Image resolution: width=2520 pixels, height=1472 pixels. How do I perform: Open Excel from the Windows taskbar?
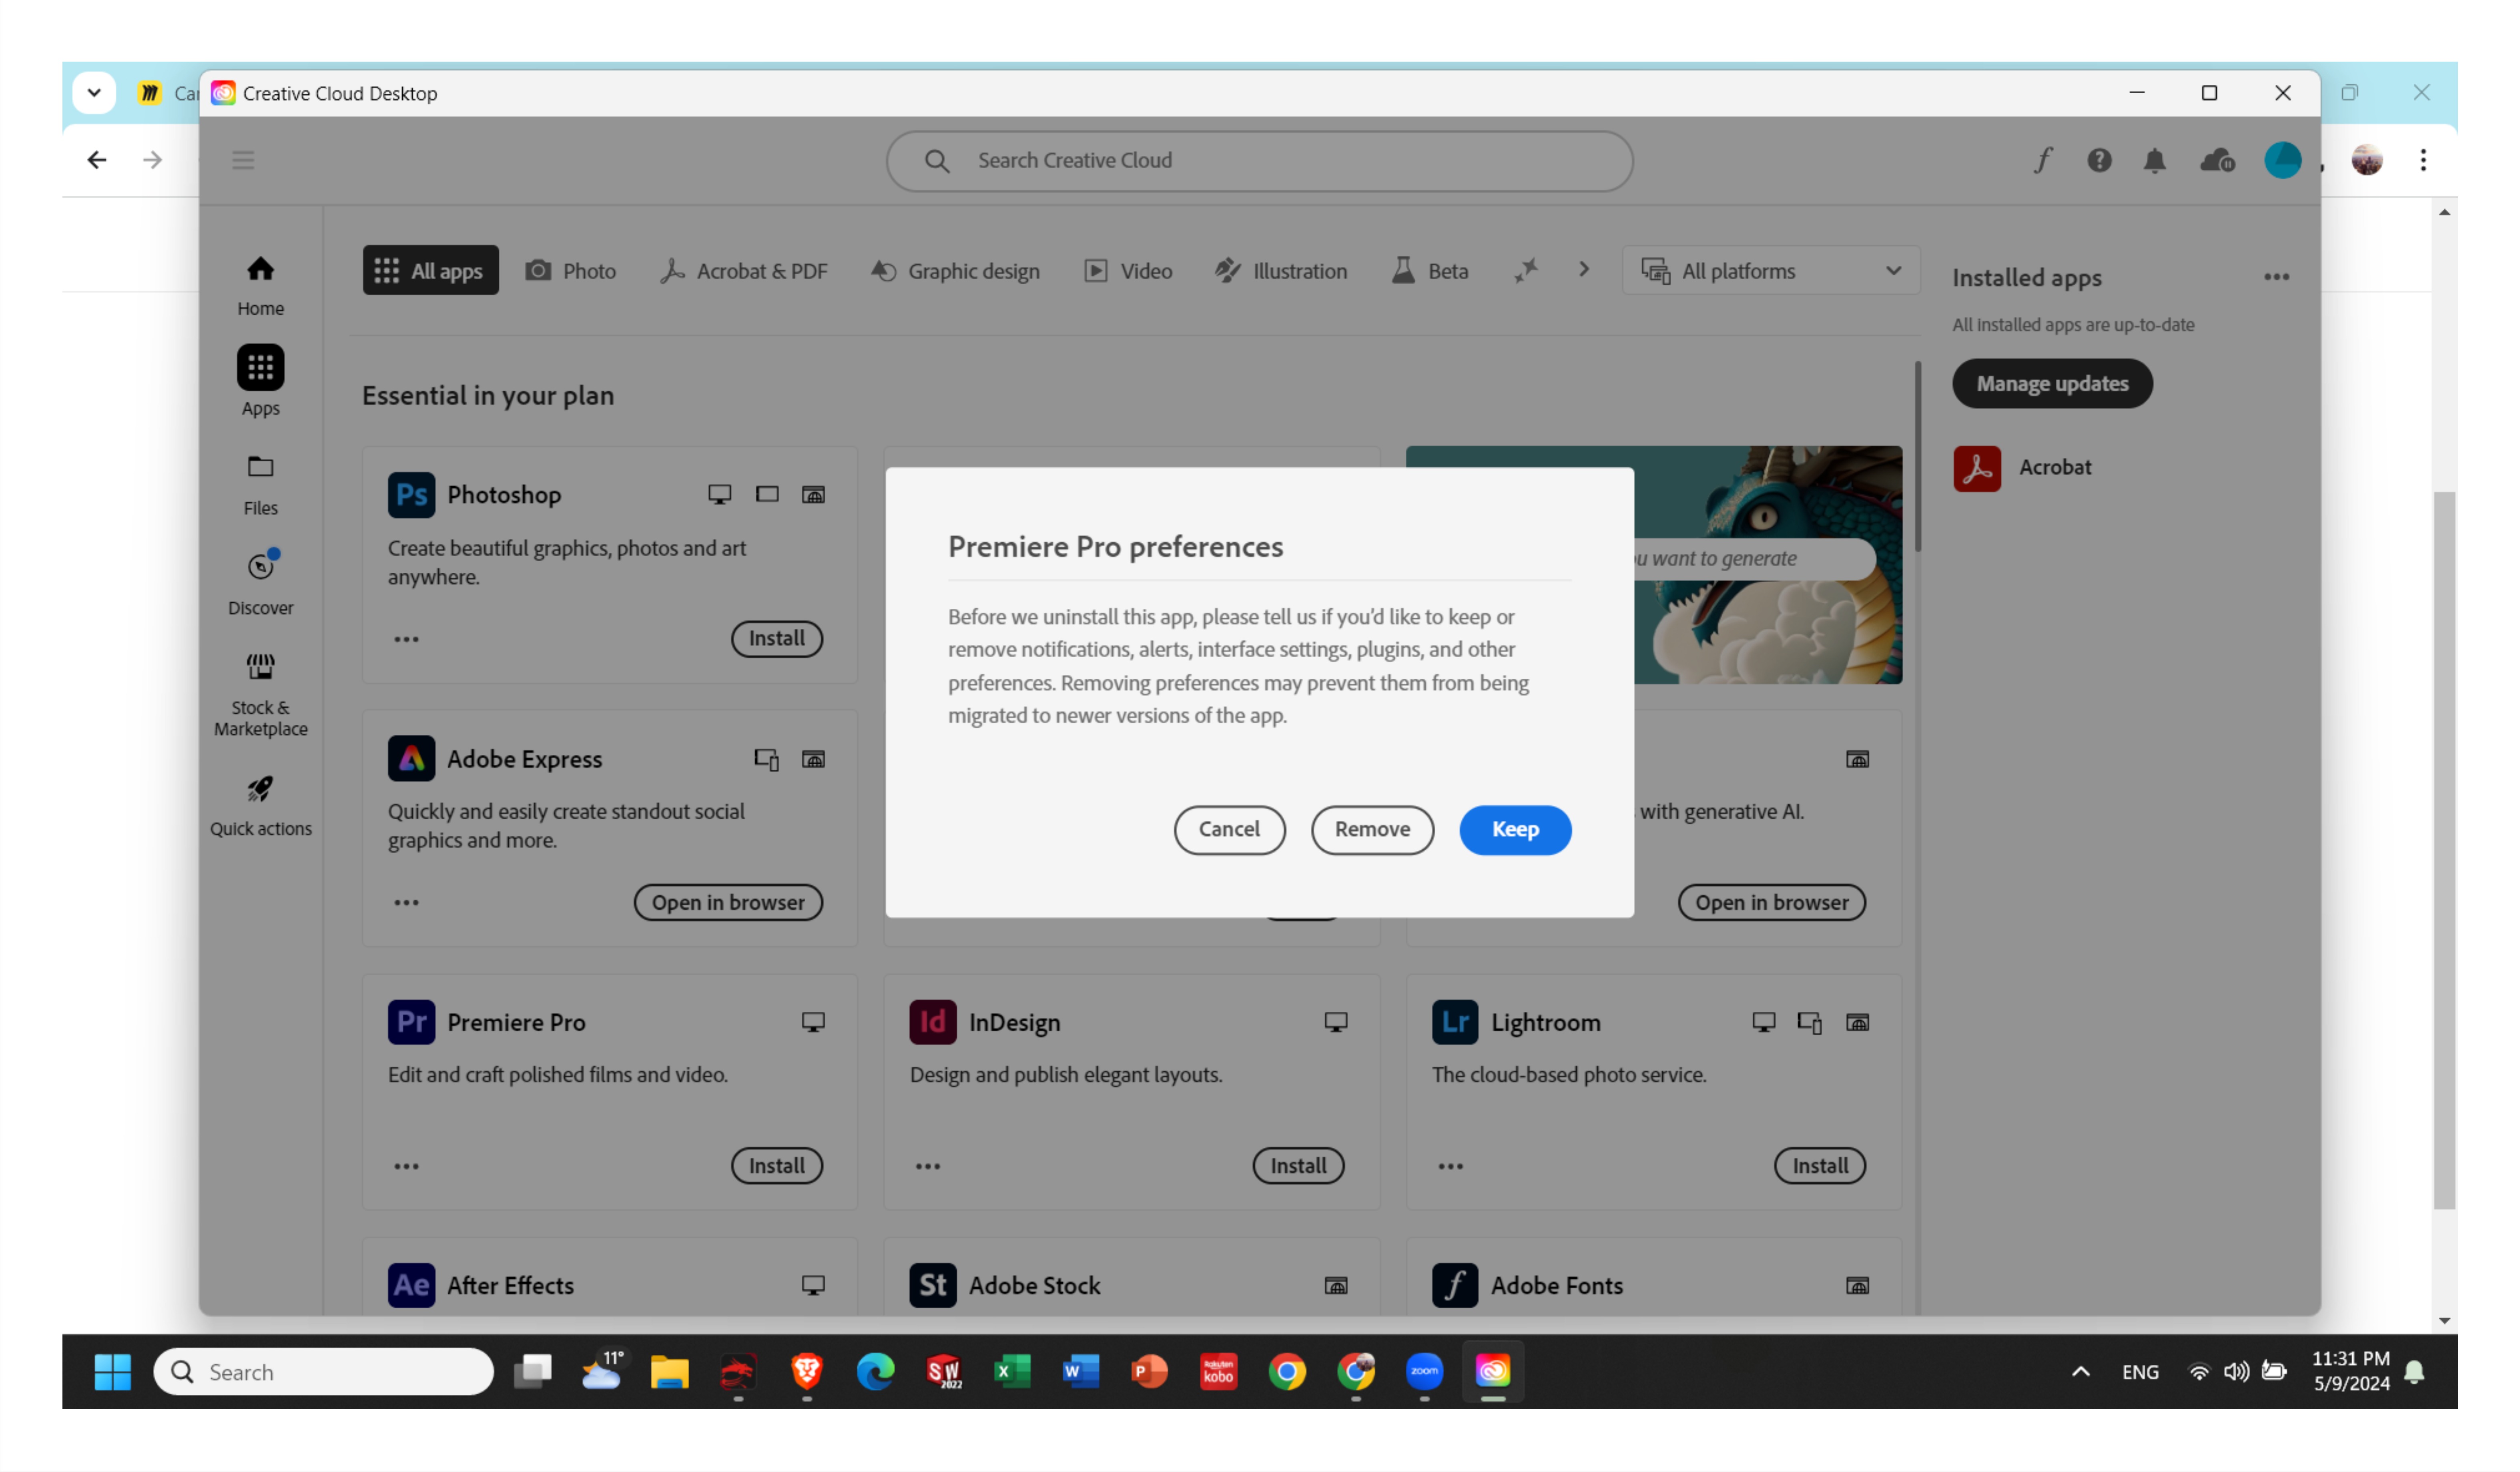click(x=1012, y=1372)
